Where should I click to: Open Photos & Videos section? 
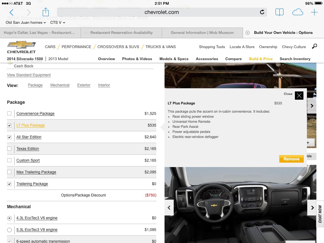click(137, 59)
